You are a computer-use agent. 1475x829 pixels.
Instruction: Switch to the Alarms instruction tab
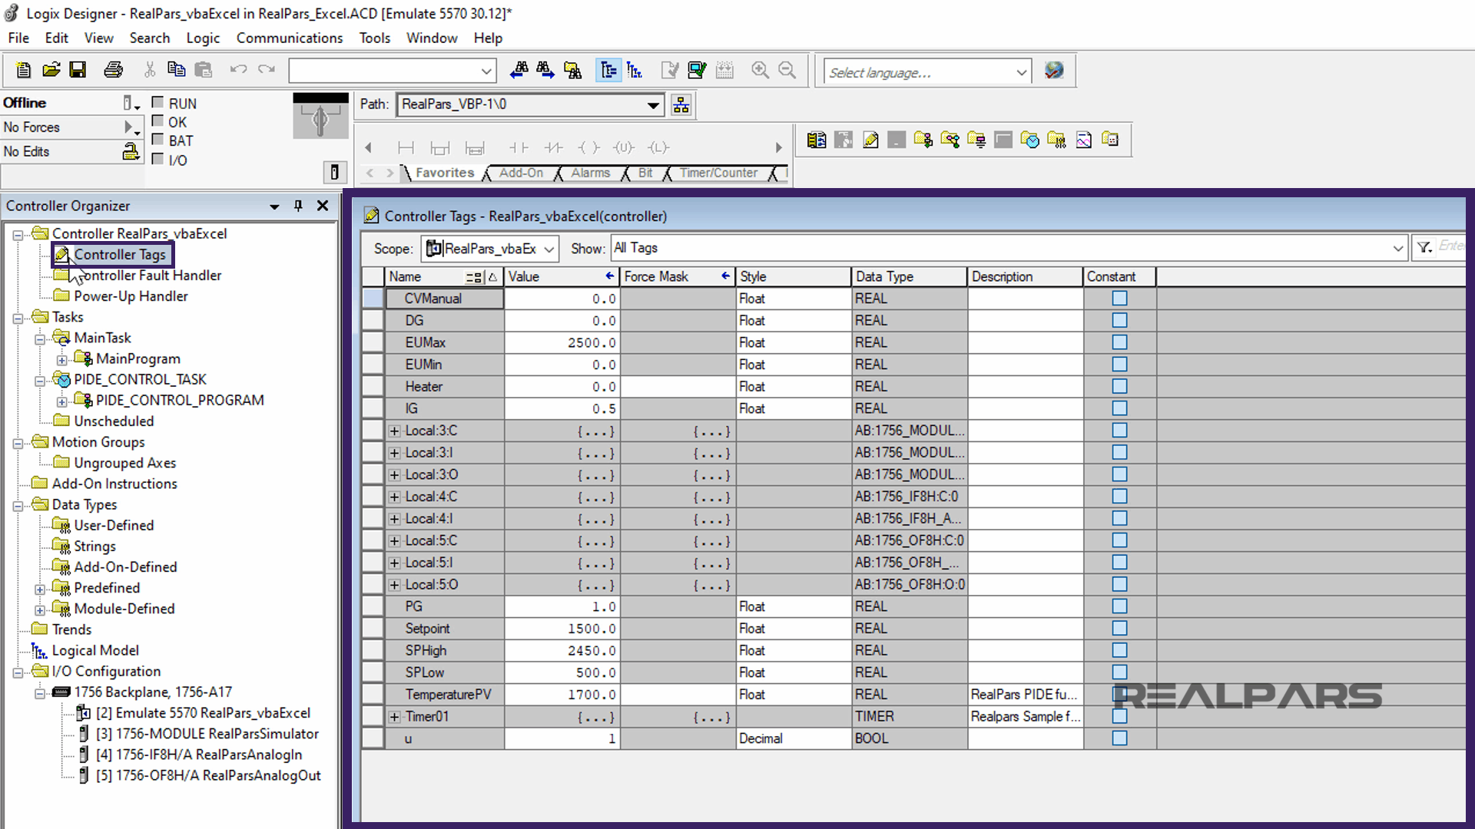click(x=590, y=173)
